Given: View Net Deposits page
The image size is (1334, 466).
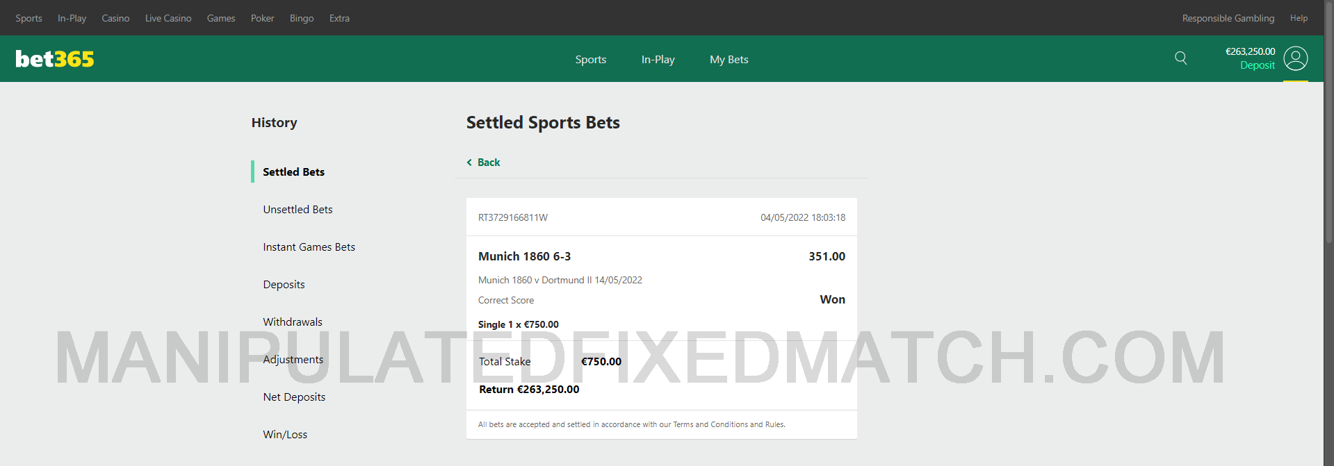Looking at the screenshot, I should tap(294, 397).
